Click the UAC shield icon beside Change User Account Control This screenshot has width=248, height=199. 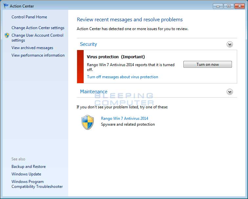pos(7,35)
